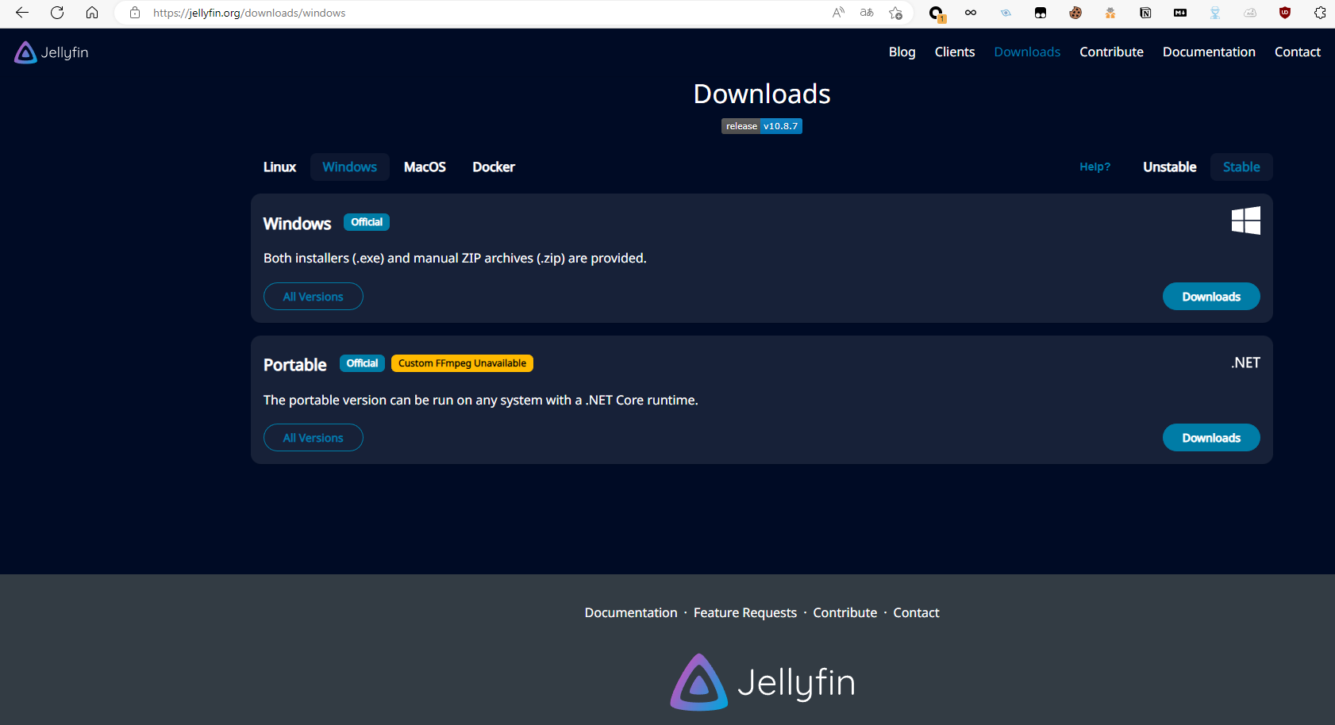Screen dimensions: 1335x725
Task: View site information via the lock icon
Action: (135, 13)
